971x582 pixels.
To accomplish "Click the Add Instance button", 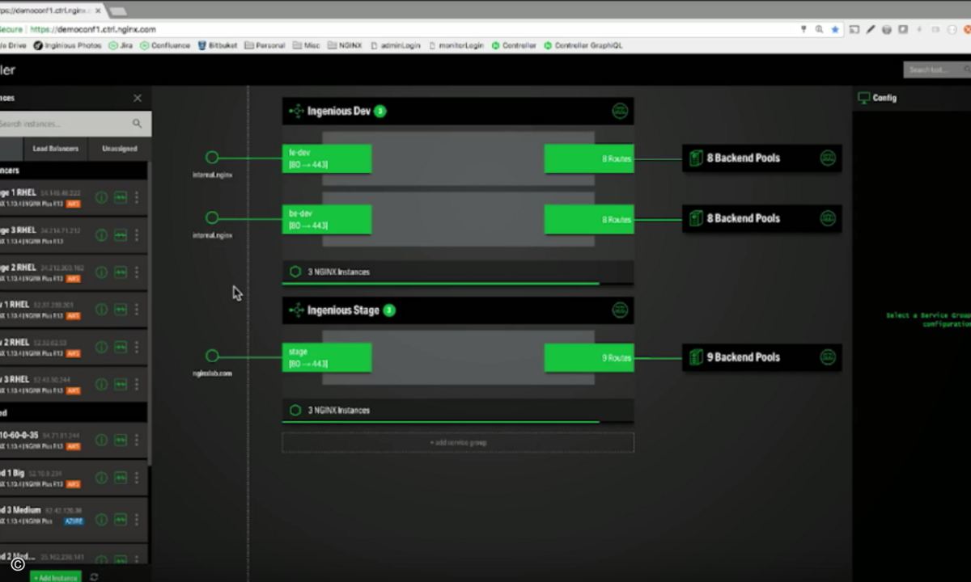I will tap(56, 577).
